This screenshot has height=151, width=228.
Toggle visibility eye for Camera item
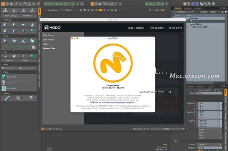point(192,24)
